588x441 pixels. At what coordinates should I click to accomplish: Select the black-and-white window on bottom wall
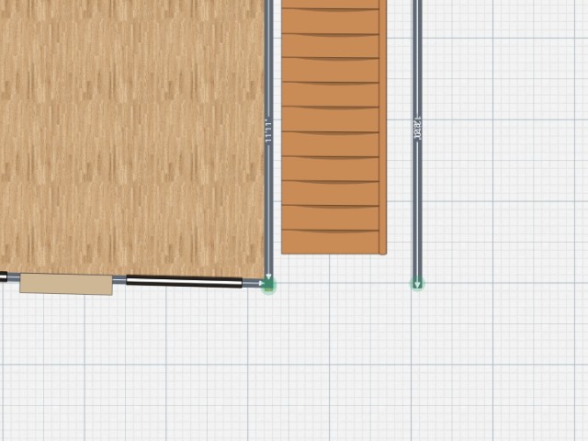coord(184,281)
